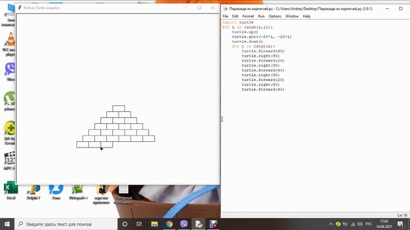Show hidden system tray icons
Image resolution: width=410 pixels, height=230 pixels.
click(331, 224)
